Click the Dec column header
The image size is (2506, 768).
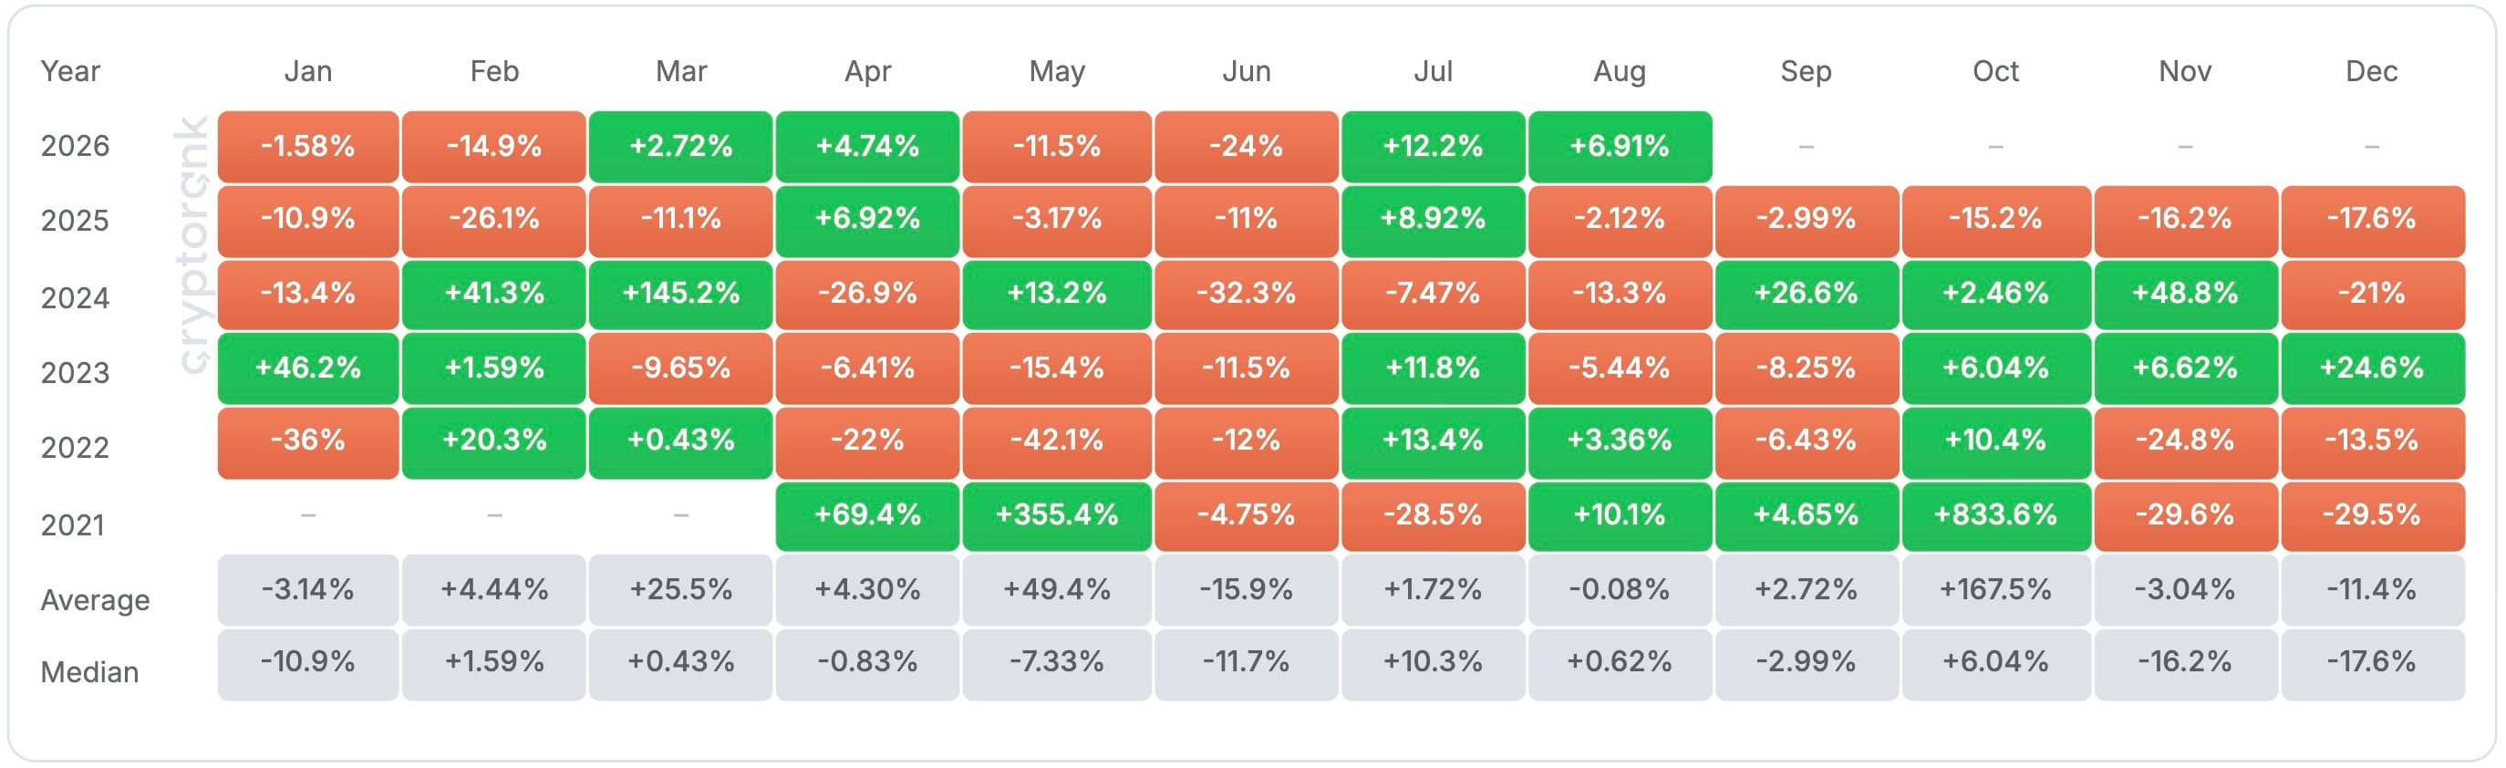pos(2372,71)
